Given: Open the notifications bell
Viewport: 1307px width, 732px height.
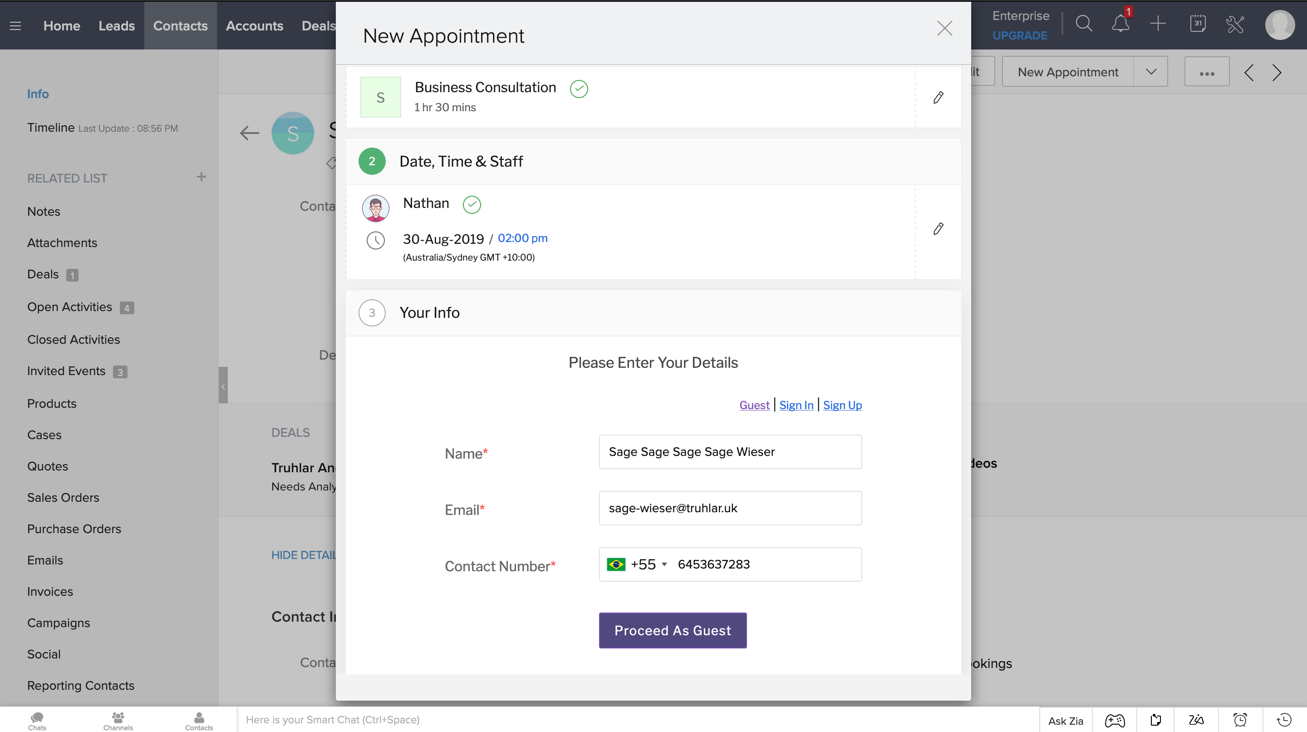Looking at the screenshot, I should (x=1120, y=24).
